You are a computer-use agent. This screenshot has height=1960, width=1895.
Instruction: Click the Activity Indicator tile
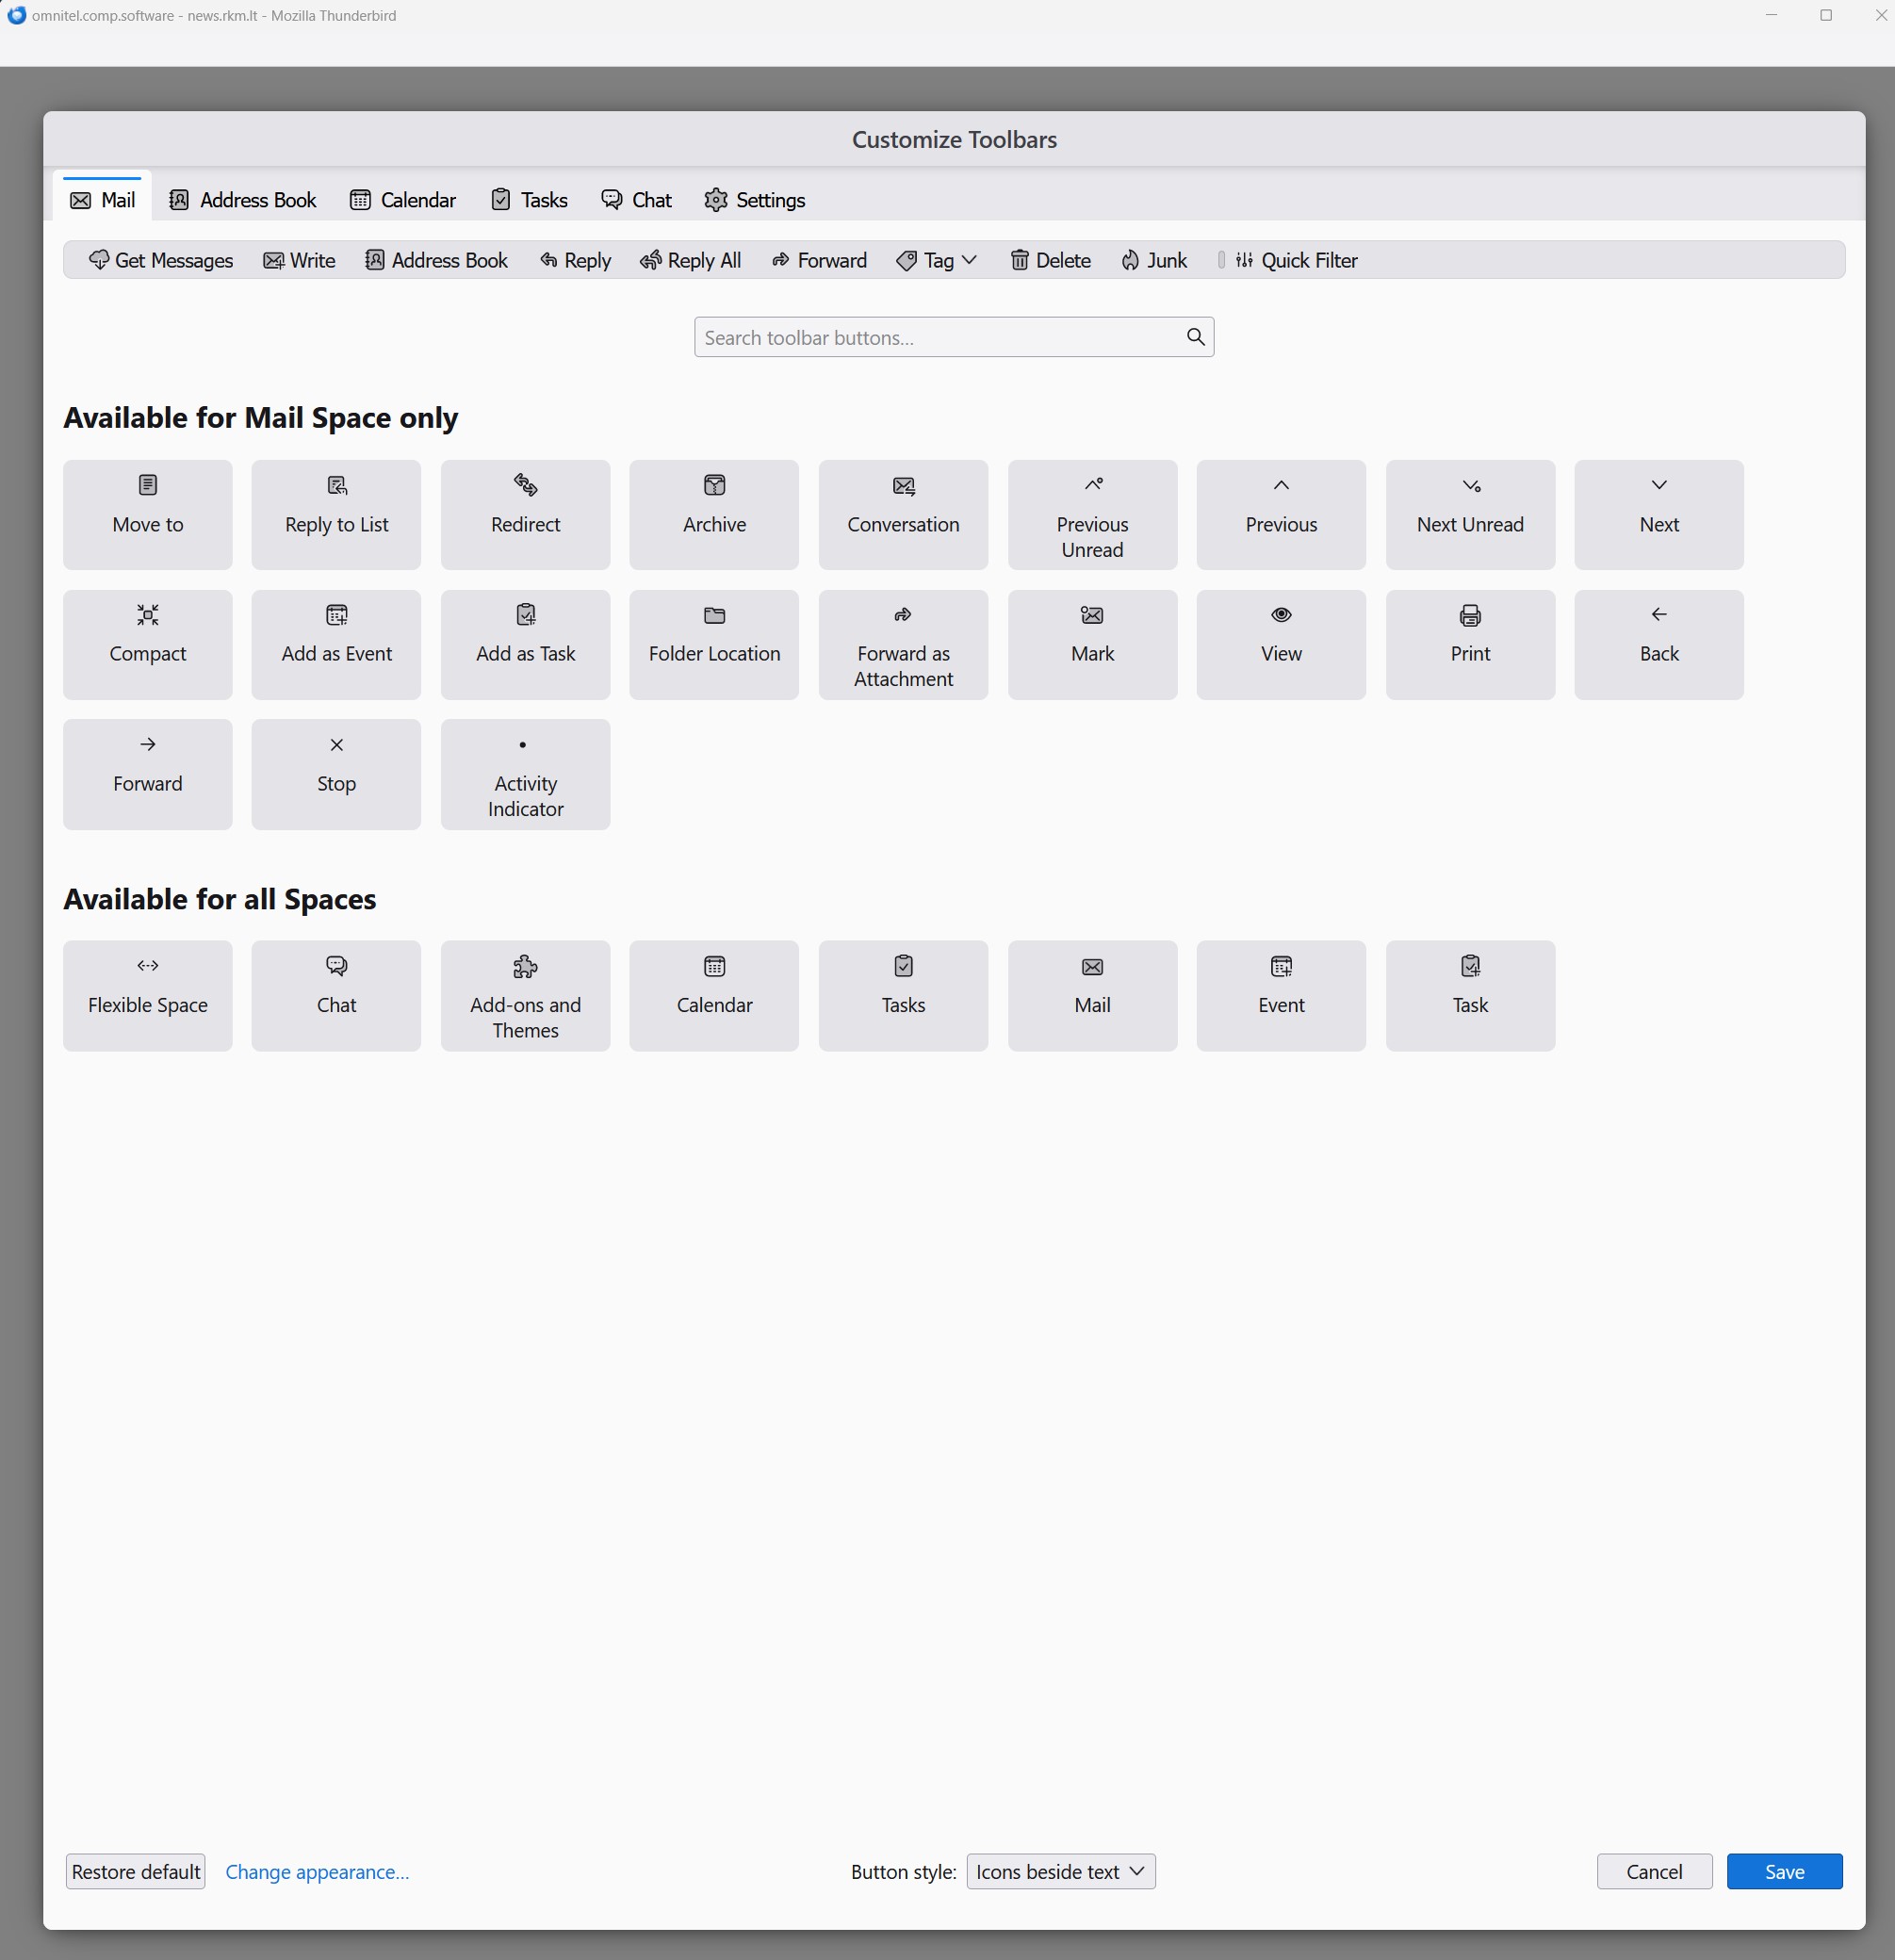(525, 774)
